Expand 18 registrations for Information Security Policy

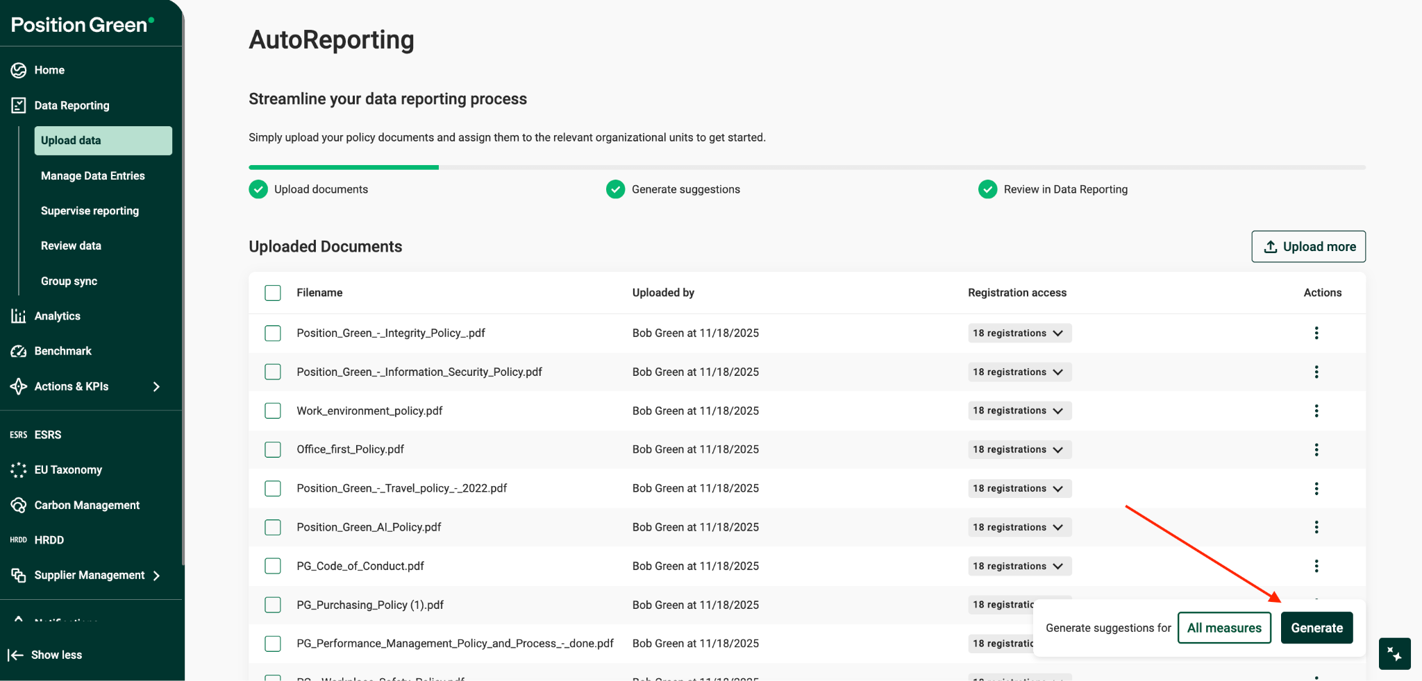tap(1020, 372)
